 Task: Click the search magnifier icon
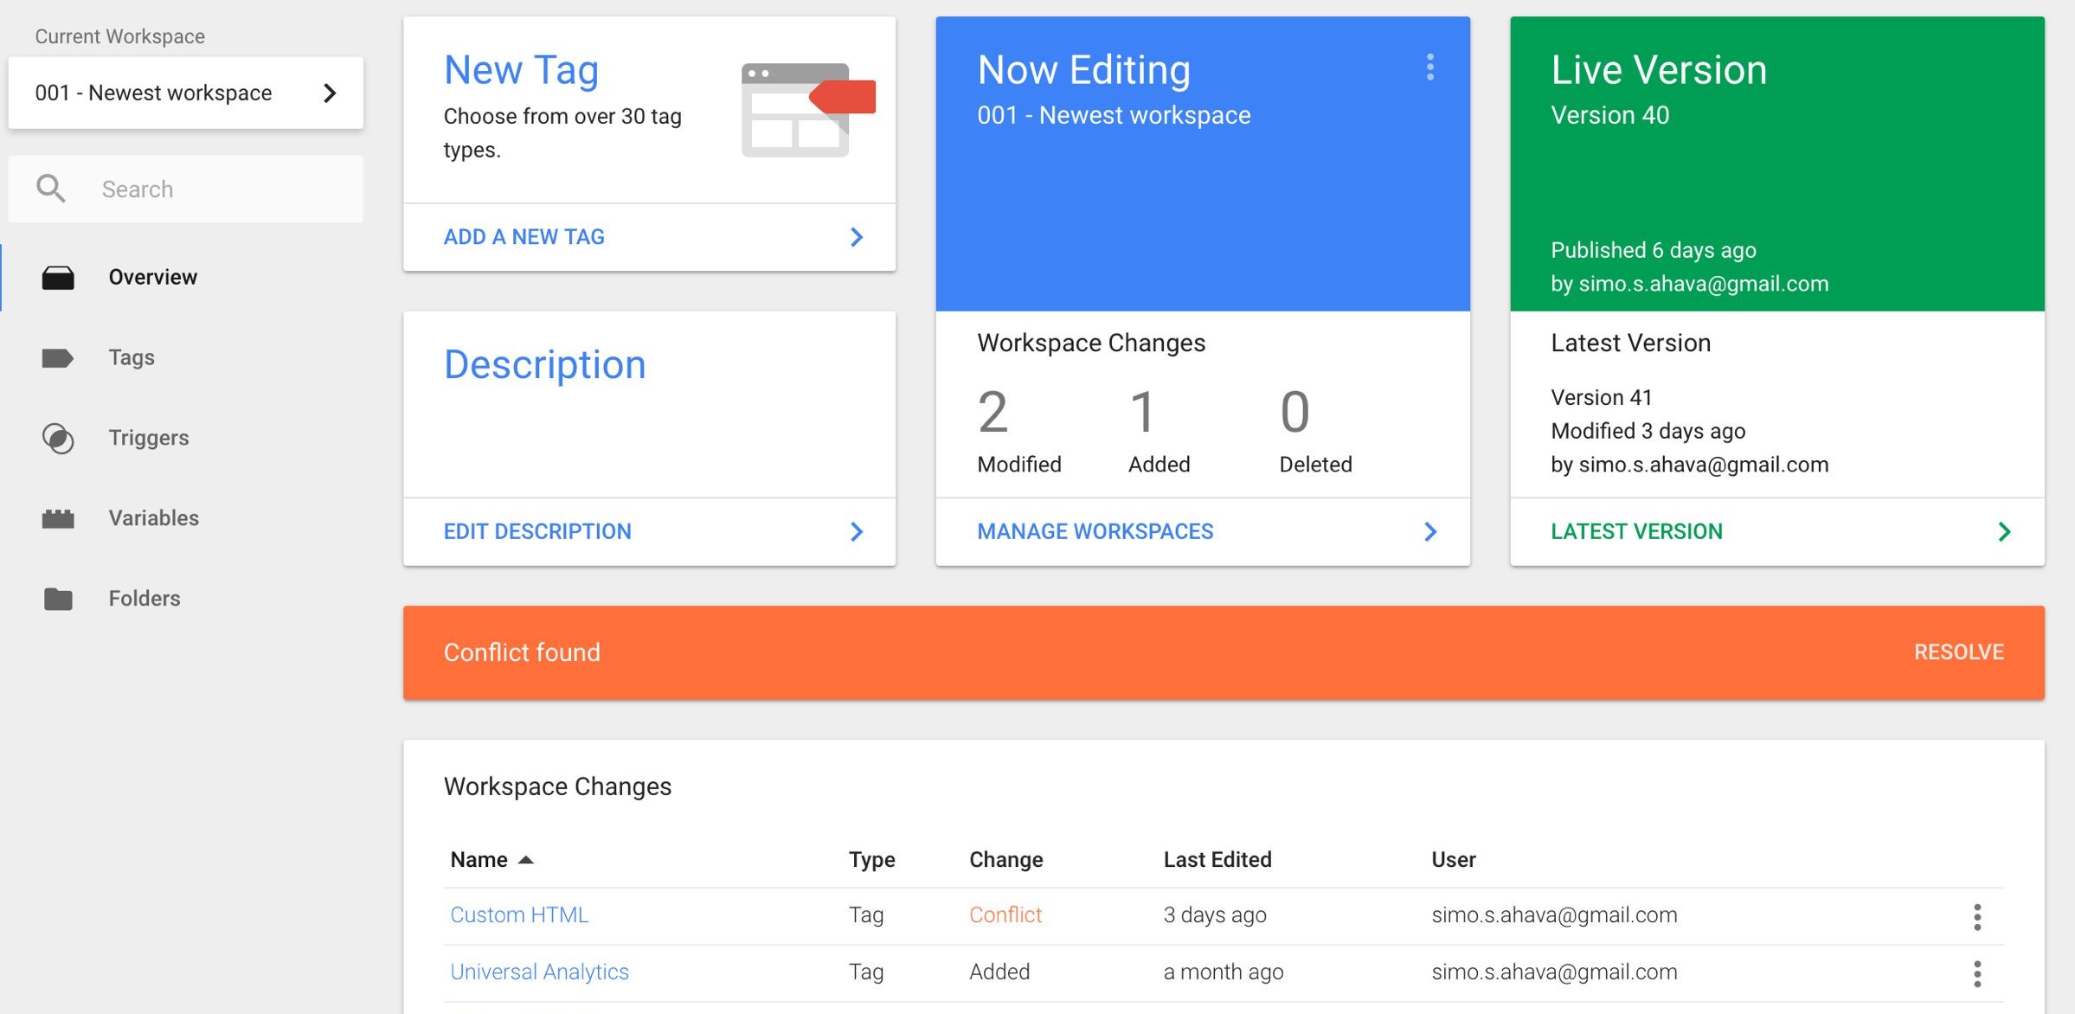click(51, 189)
